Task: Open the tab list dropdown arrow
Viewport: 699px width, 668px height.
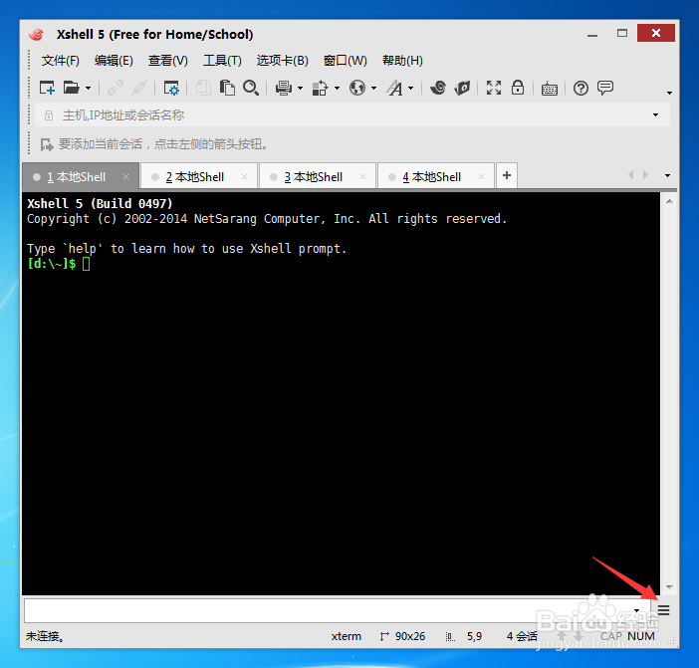Action: coord(667,175)
